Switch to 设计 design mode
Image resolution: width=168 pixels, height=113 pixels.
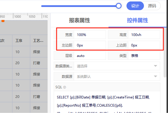click(135, 6)
